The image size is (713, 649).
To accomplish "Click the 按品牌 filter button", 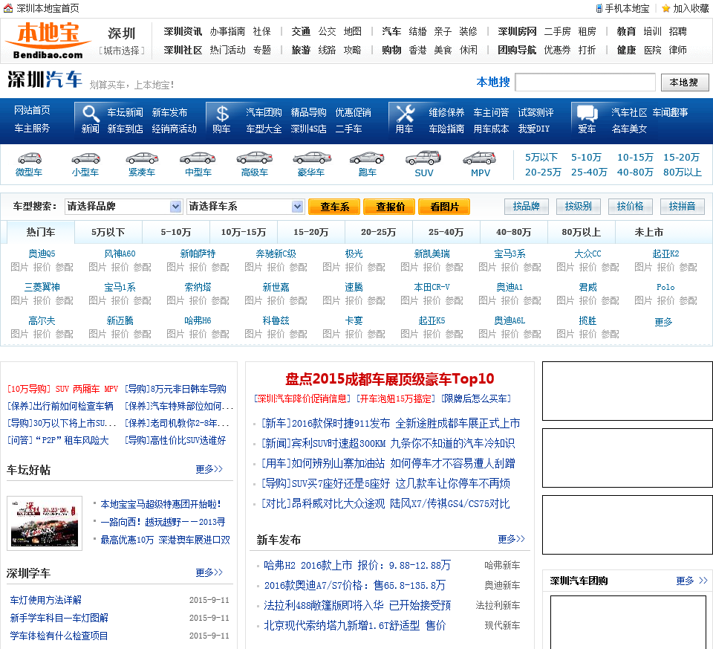I will tap(527, 207).
